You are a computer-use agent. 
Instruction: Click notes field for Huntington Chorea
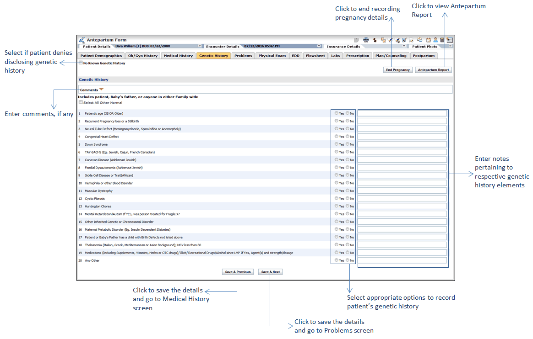point(402,206)
